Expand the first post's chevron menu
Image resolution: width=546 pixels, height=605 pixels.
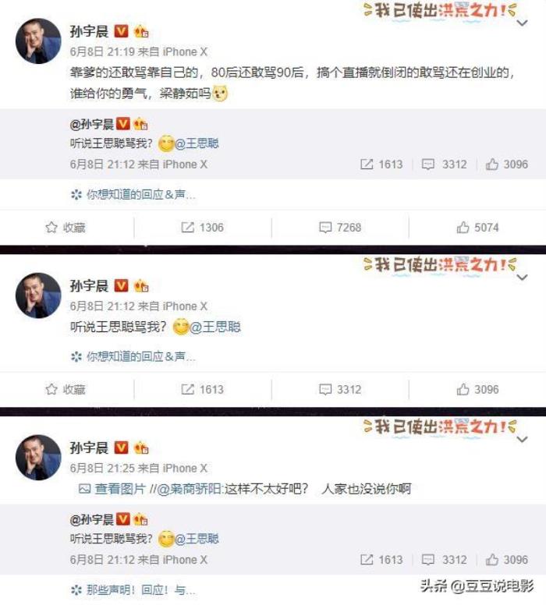522,23
